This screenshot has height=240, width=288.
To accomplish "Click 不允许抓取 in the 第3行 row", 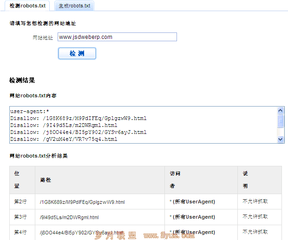I will tap(255, 216).
